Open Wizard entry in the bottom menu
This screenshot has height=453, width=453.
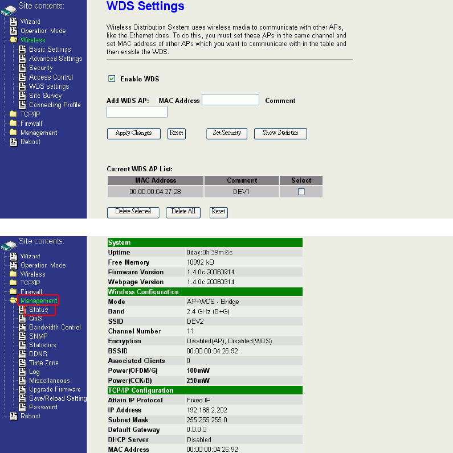(x=30, y=256)
